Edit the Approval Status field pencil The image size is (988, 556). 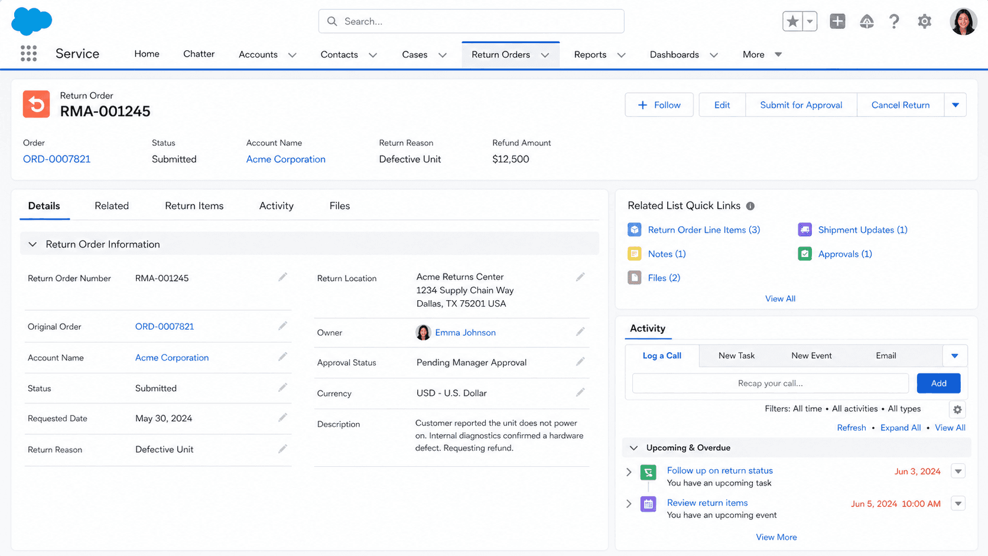581,362
